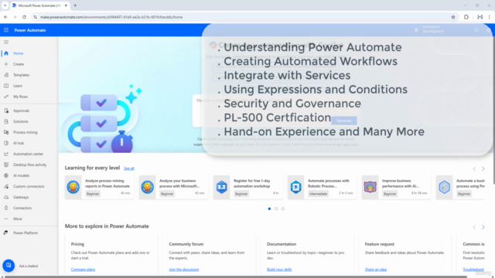Previous chevron in More to explore section

(x=474, y=227)
